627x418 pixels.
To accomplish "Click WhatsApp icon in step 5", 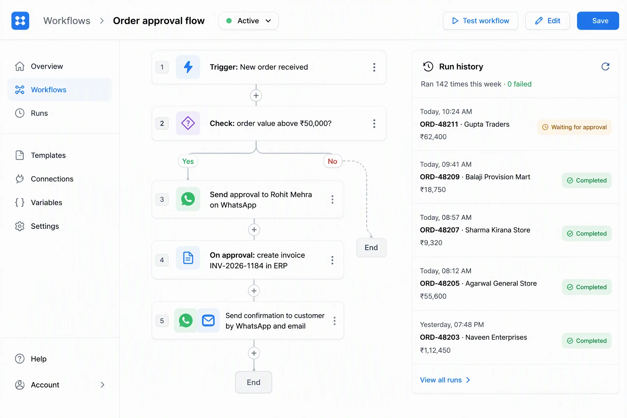I will pyautogui.click(x=186, y=320).
